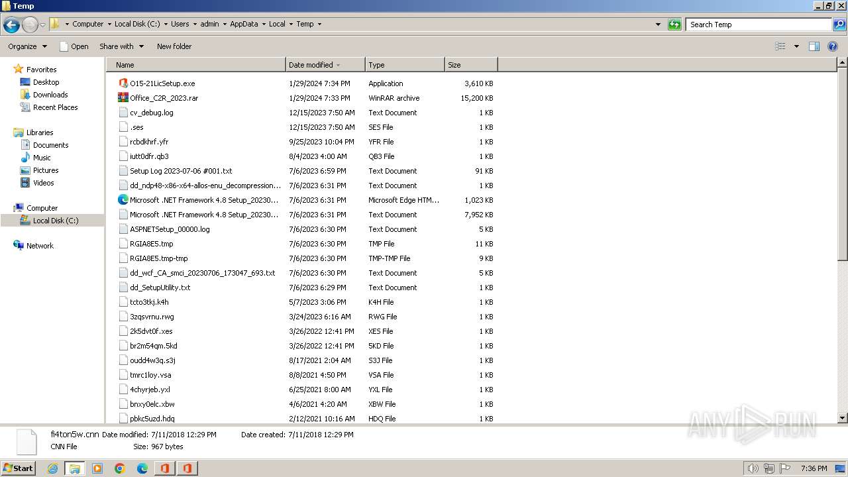Viewport: 848px width, 477px height.
Task: Click Local in the breadcrumb path
Action: point(277,24)
